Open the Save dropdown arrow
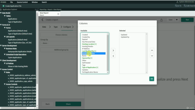The width and height of the screenshot is (195, 110). [177, 20]
